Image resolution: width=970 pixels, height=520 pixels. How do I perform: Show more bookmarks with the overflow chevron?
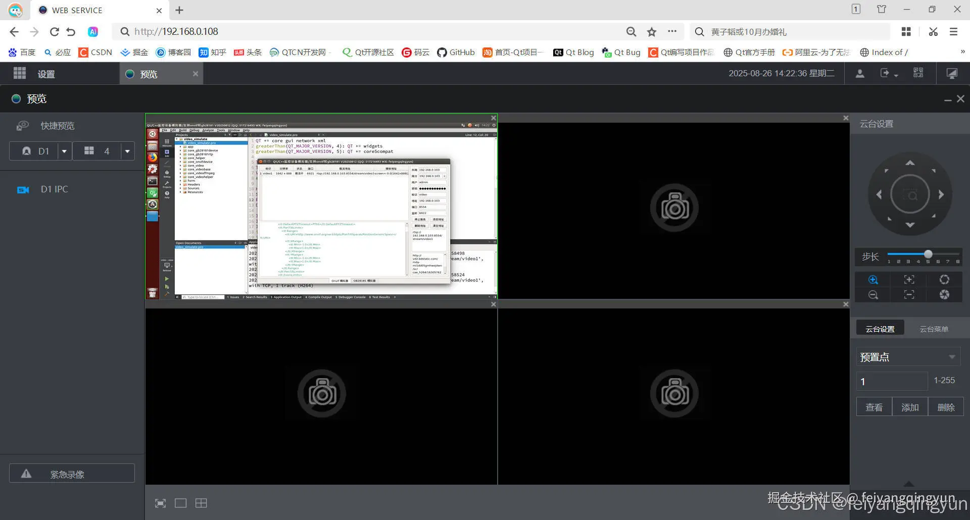click(x=962, y=51)
